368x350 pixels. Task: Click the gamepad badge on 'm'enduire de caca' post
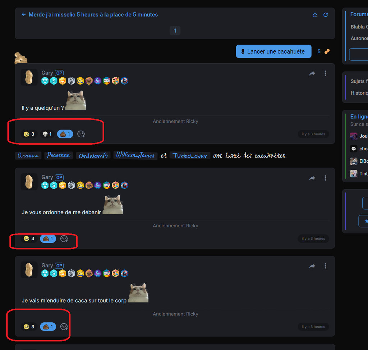coord(106,273)
